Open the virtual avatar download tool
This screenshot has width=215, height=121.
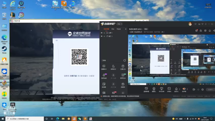(113, 85)
